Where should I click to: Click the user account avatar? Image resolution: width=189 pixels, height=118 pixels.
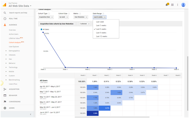point(183,5)
